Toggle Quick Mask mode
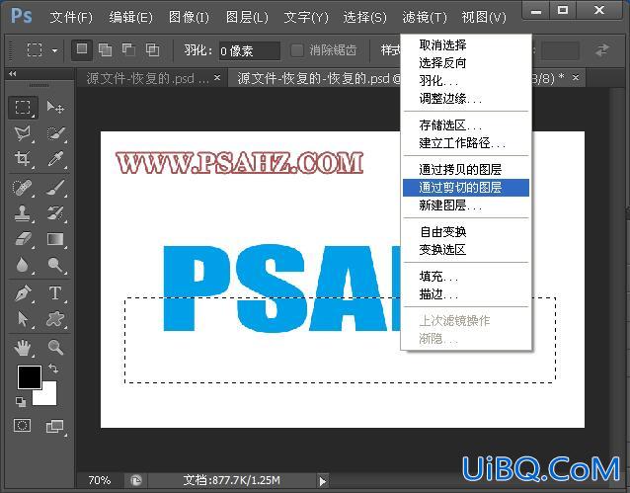 pos(22,426)
